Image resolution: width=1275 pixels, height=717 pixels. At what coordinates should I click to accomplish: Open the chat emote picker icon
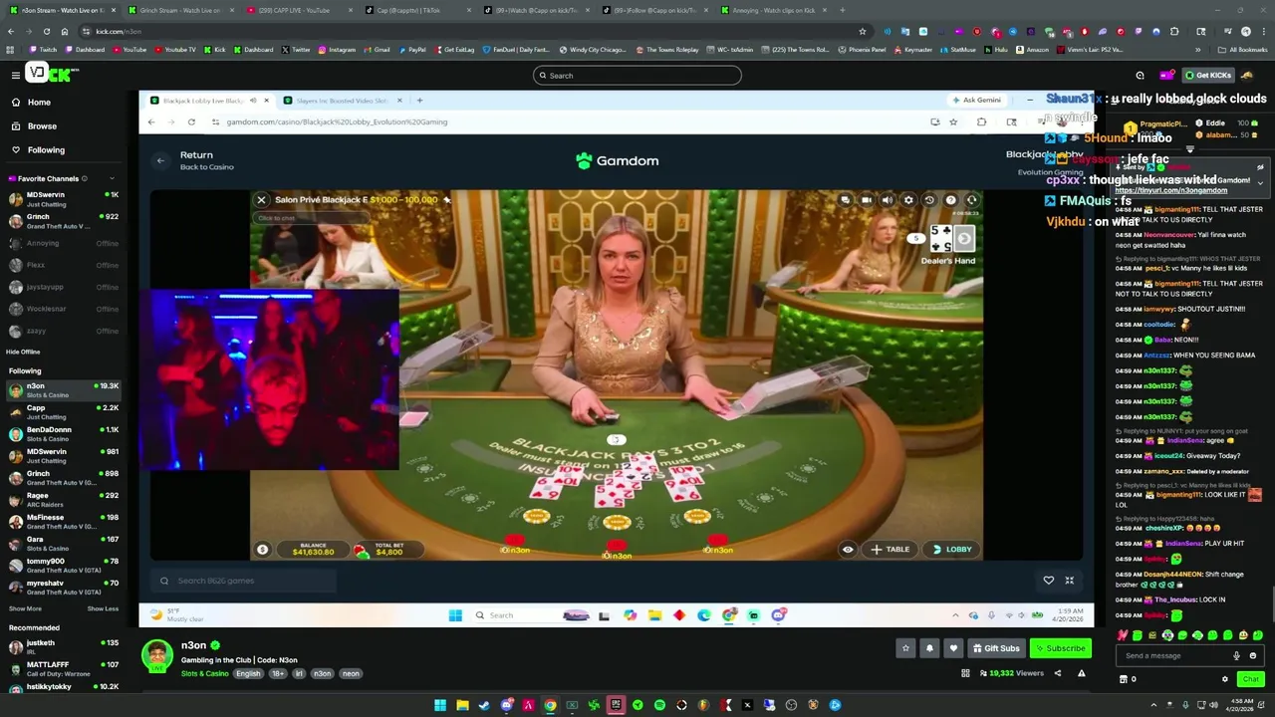click(x=1253, y=656)
